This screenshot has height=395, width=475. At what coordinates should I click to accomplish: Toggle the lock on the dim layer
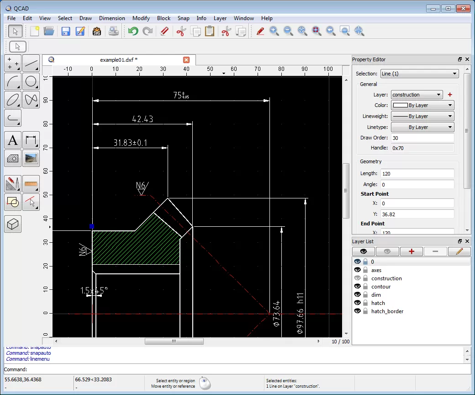[x=364, y=294]
